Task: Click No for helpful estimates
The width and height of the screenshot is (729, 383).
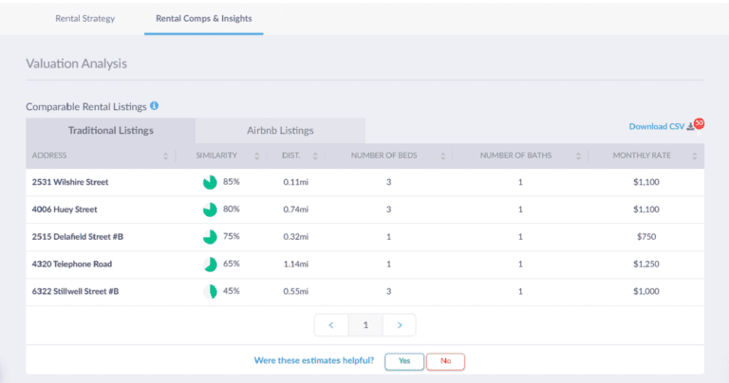Action: [x=445, y=361]
